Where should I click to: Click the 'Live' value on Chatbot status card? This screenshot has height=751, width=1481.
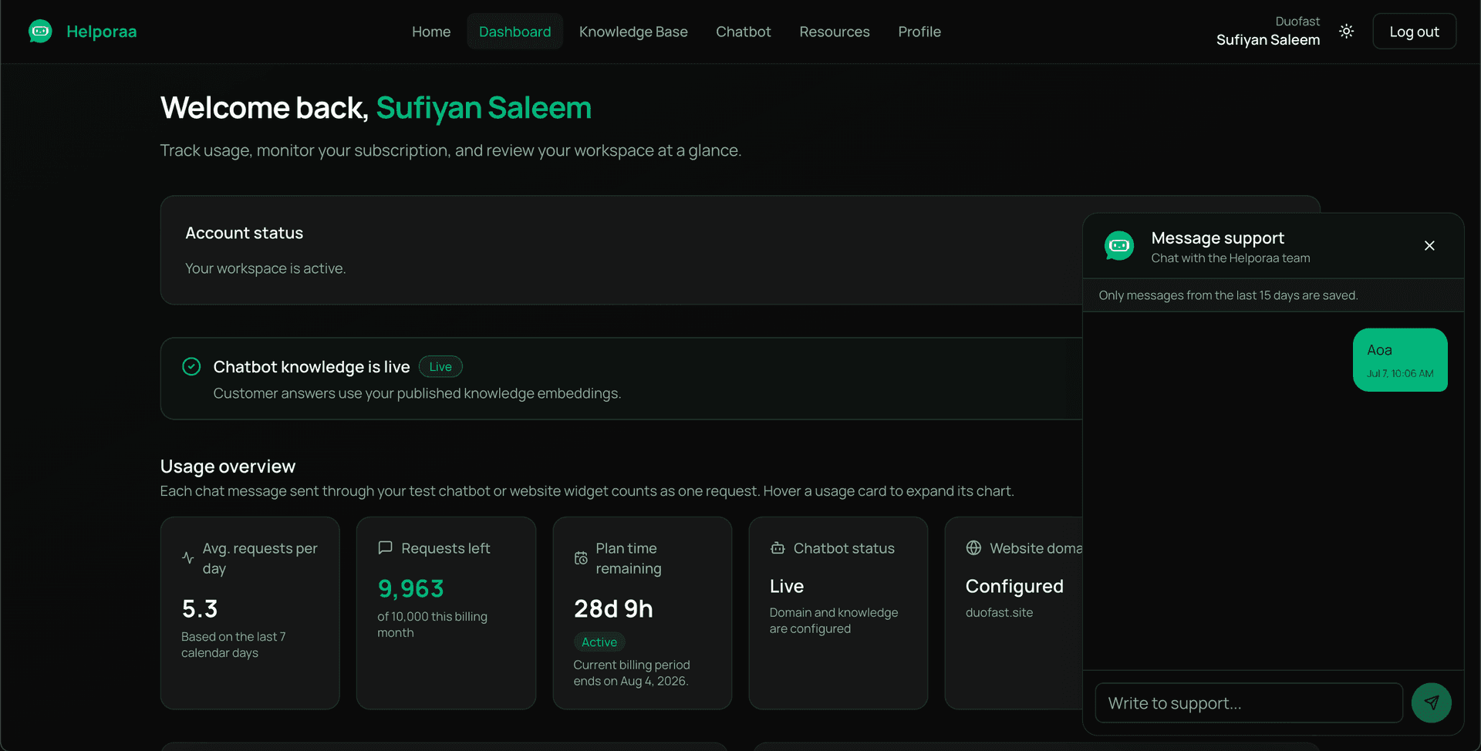787,586
